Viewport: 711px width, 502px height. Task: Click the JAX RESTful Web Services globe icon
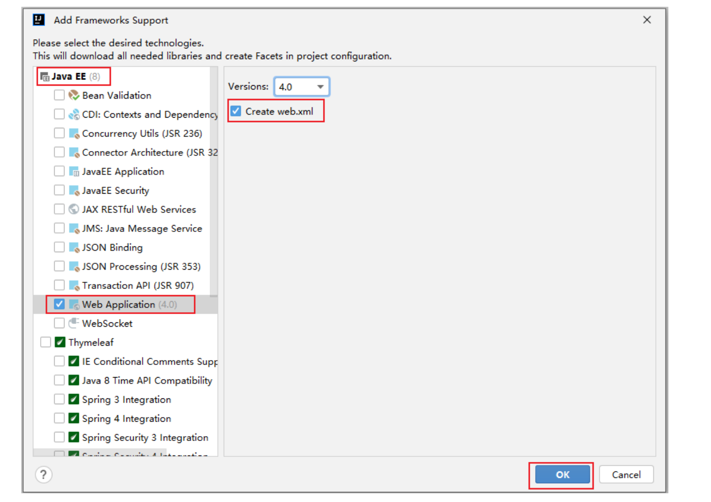[x=74, y=209]
